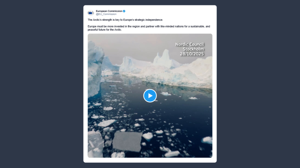This screenshot has height=168, width=300.
Task: Click the paragraph starting with Europe must
Action: click(x=149, y=28)
